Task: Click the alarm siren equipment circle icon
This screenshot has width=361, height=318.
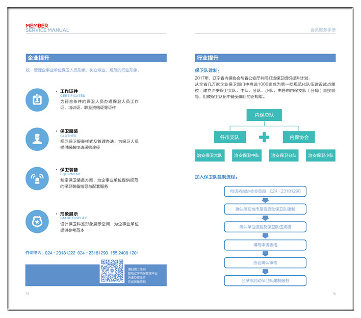Action: [x=37, y=179]
